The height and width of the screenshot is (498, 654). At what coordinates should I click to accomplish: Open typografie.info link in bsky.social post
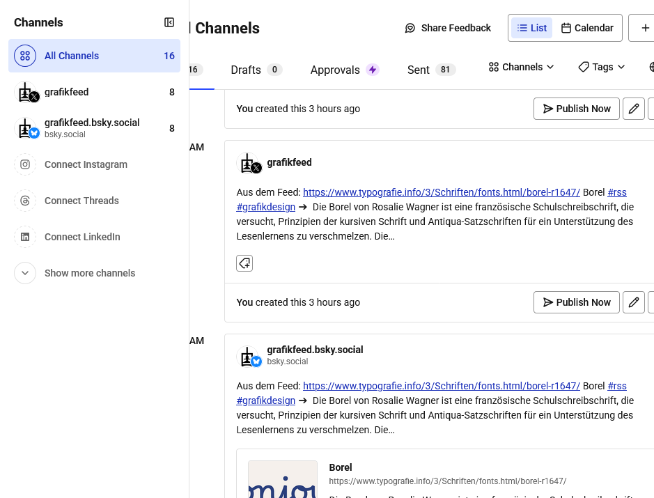point(442,386)
